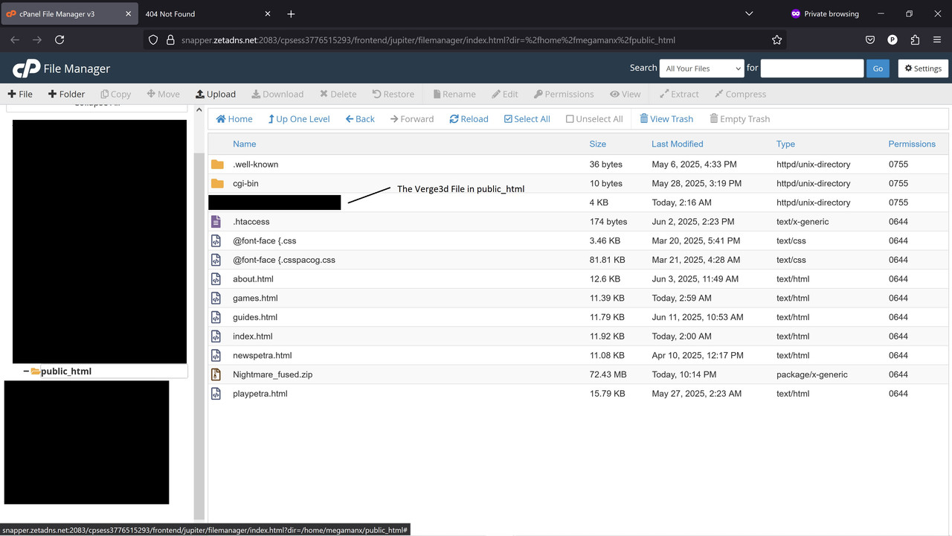Screen dimensions: 952x536
Task: Open the .well-known folder icon
Action: point(217,165)
